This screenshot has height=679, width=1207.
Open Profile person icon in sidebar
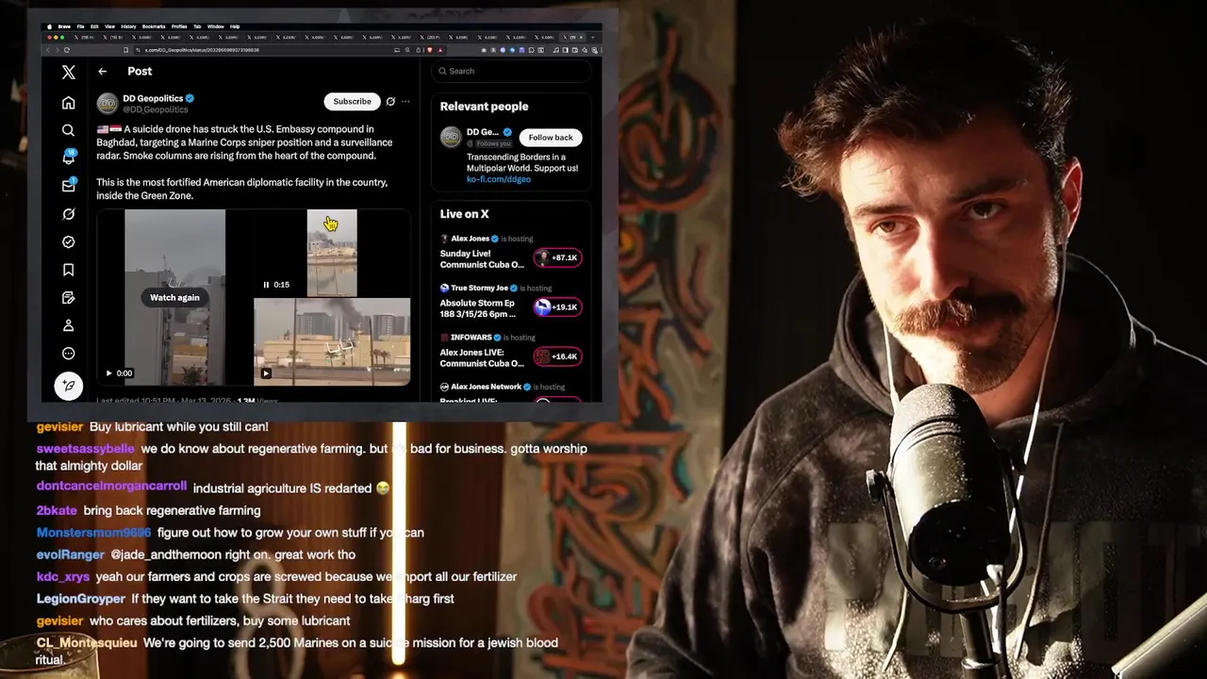(x=69, y=325)
